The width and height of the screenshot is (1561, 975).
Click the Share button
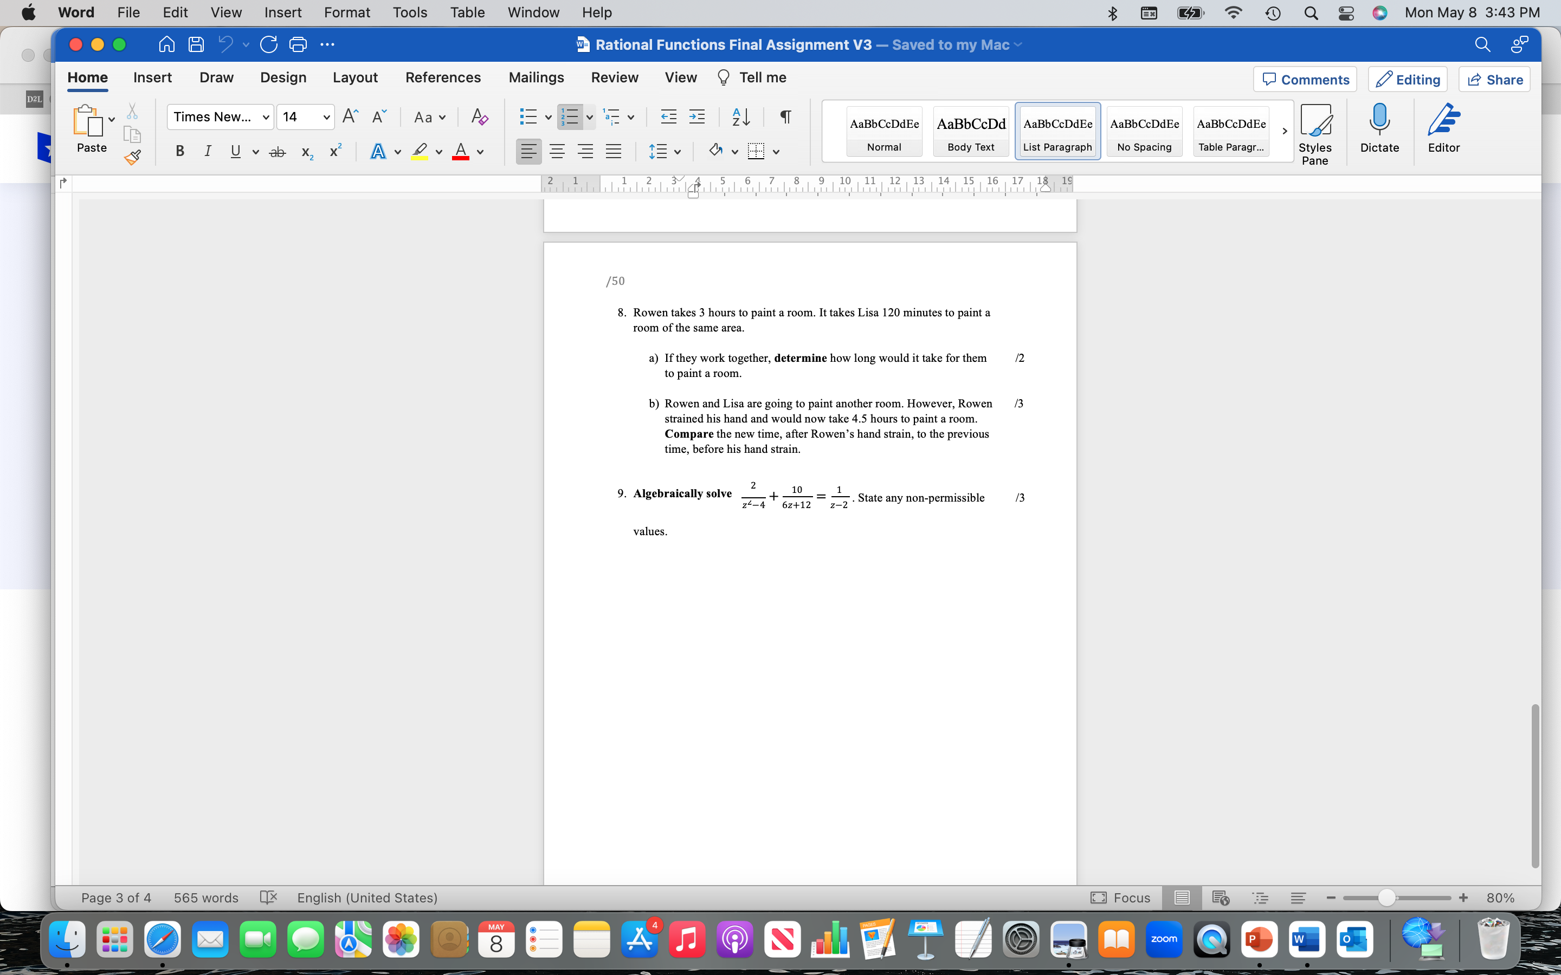(x=1494, y=79)
